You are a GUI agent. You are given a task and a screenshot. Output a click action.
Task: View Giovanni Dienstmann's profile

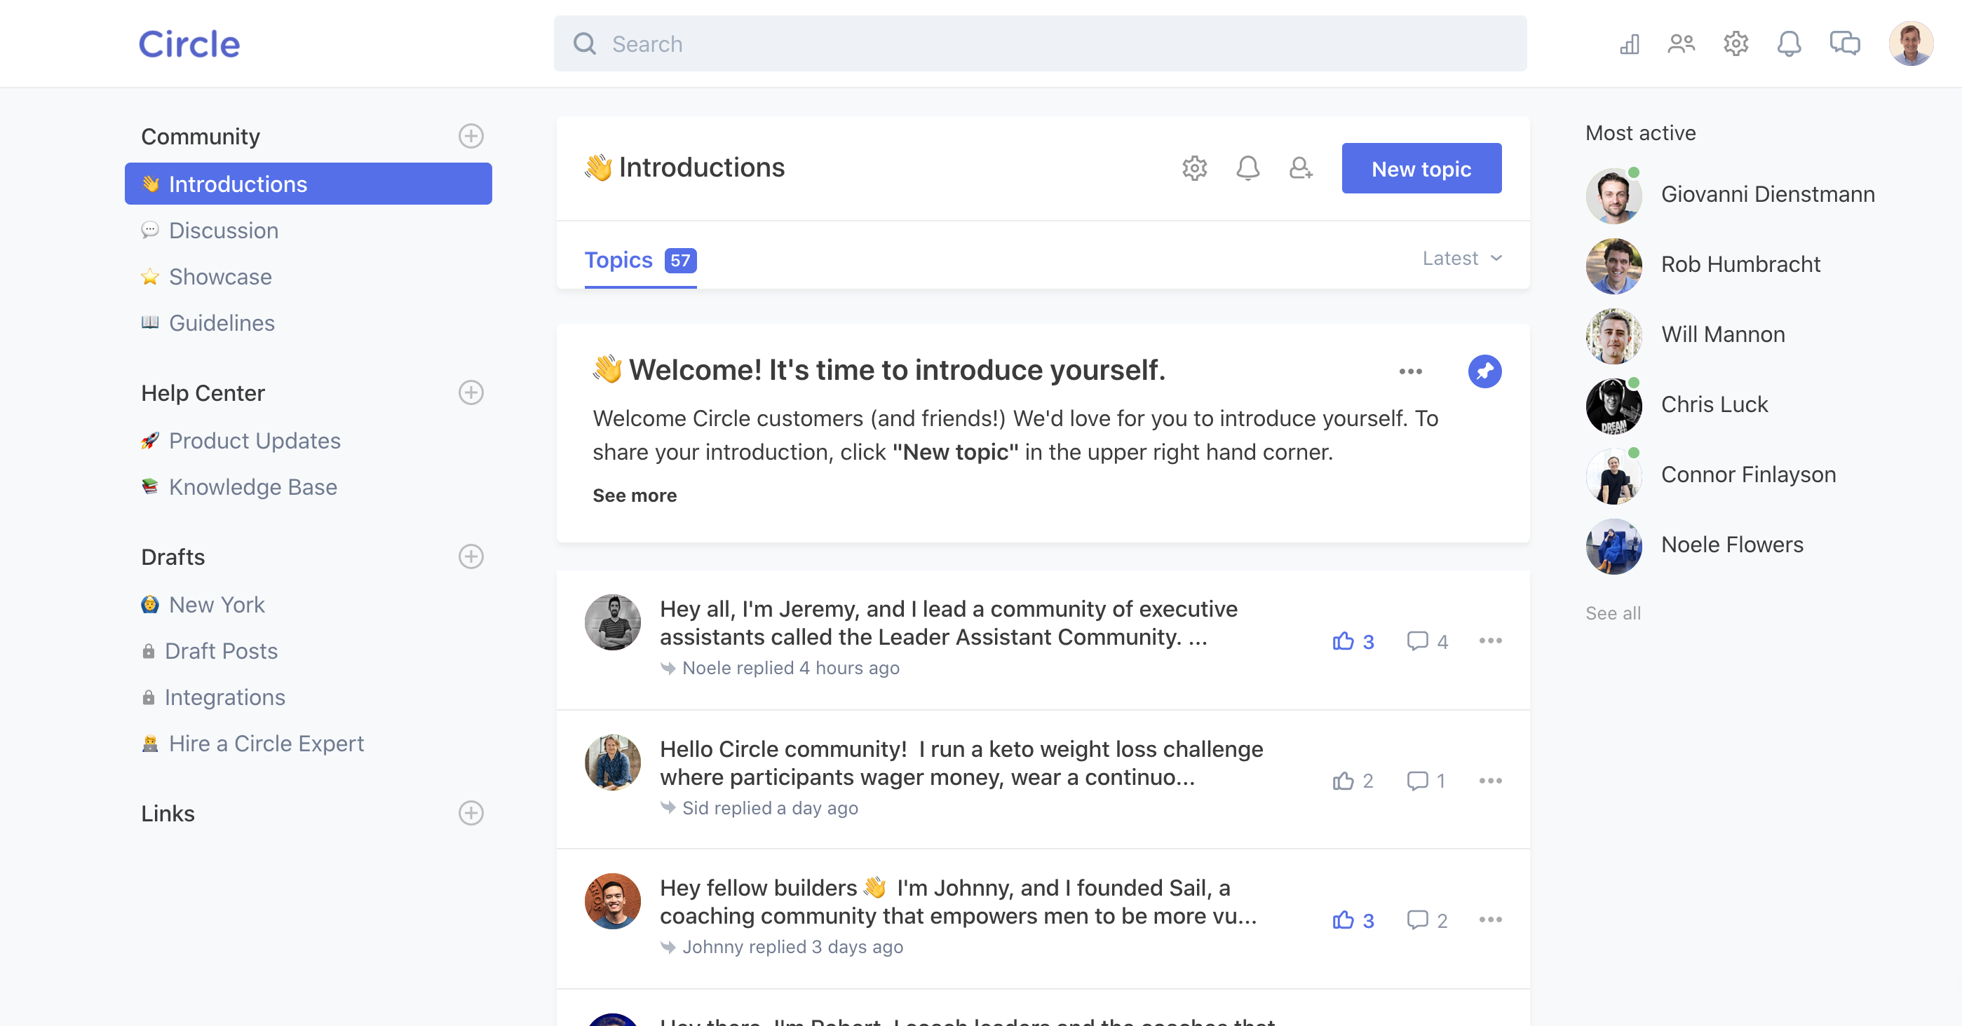click(x=1731, y=195)
